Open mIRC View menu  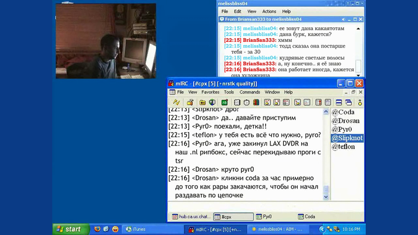(x=193, y=92)
